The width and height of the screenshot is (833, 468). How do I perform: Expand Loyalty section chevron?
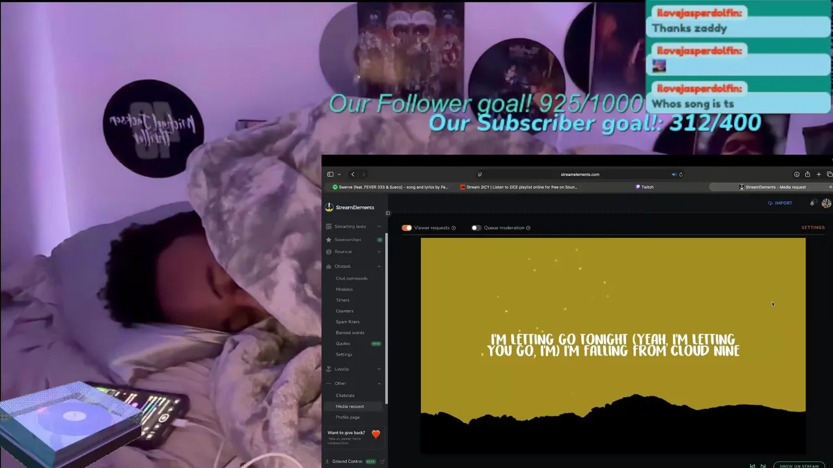[379, 369]
